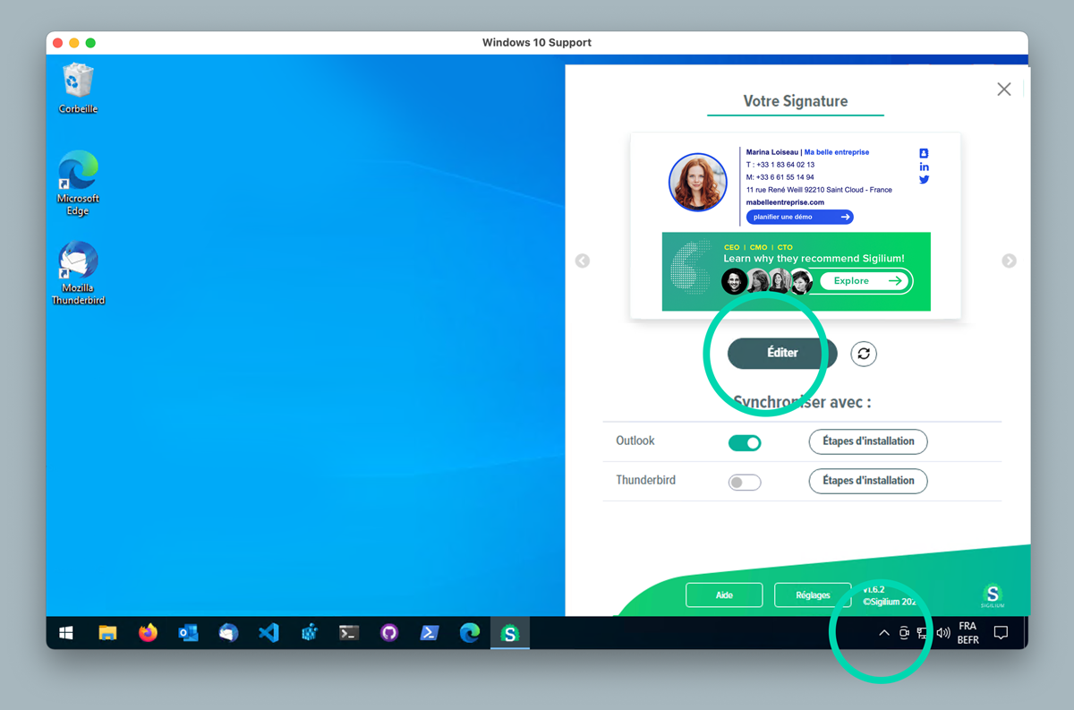Click the screen device tray icon

coord(904,633)
